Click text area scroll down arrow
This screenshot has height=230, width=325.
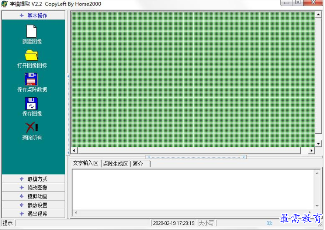click(x=317, y=206)
